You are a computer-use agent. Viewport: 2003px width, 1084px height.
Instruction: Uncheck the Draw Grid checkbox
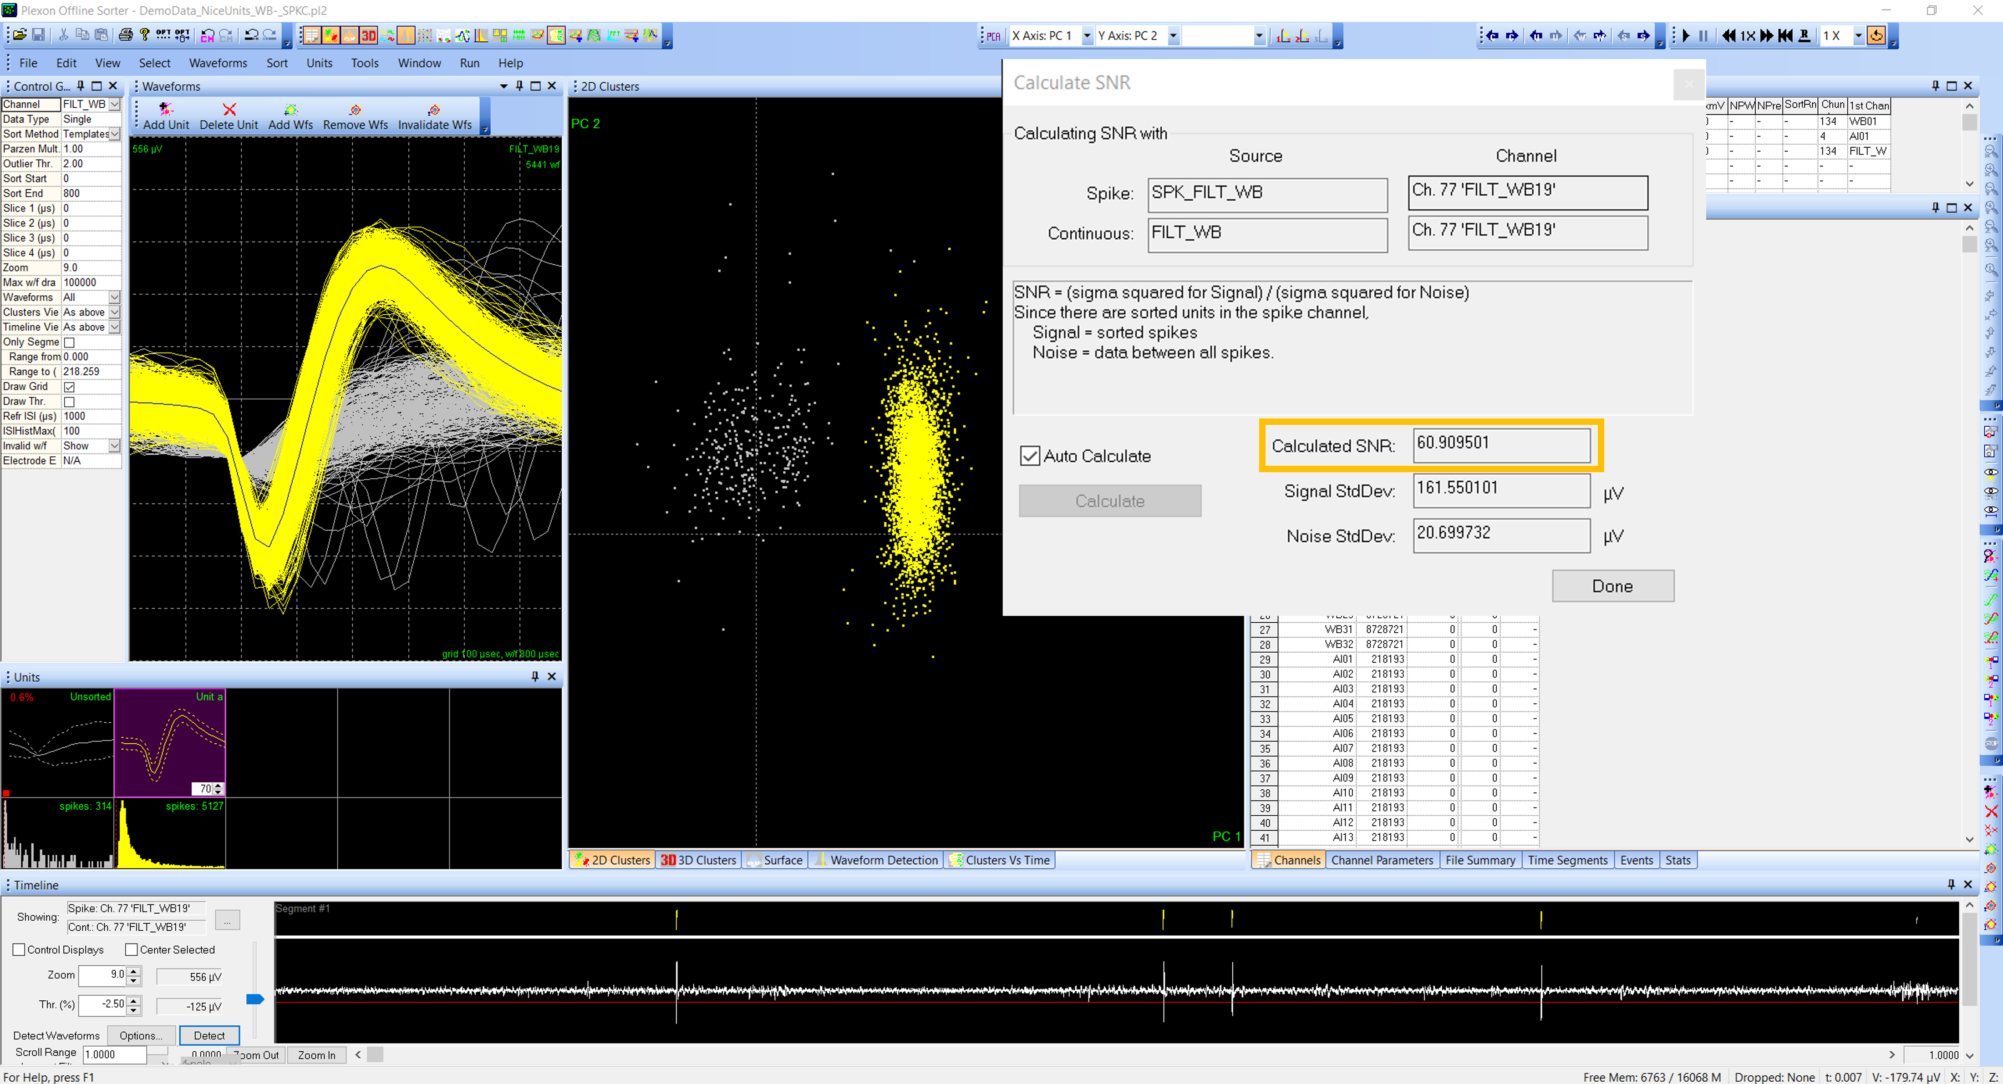click(69, 387)
